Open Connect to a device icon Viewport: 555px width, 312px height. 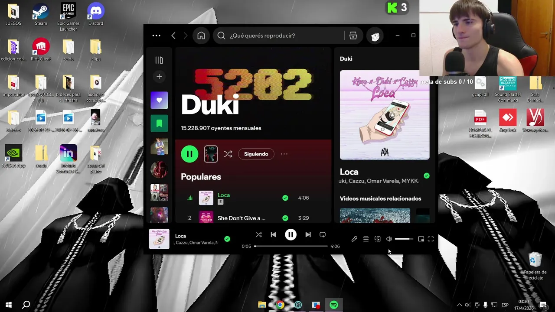click(378, 239)
